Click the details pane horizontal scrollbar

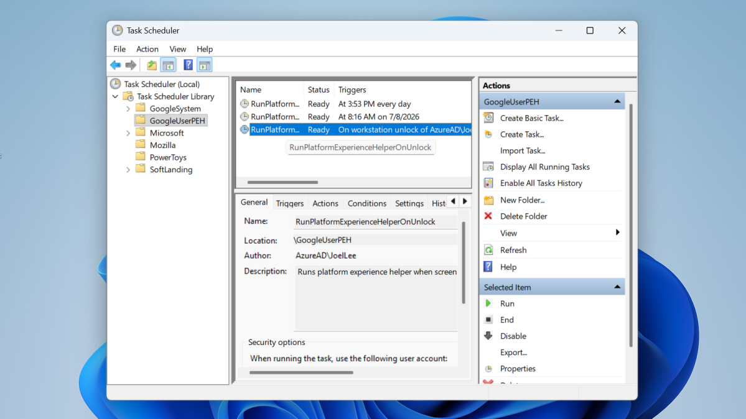301,372
